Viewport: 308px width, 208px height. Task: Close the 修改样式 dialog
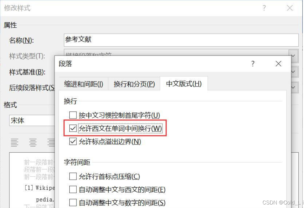(290, 8)
